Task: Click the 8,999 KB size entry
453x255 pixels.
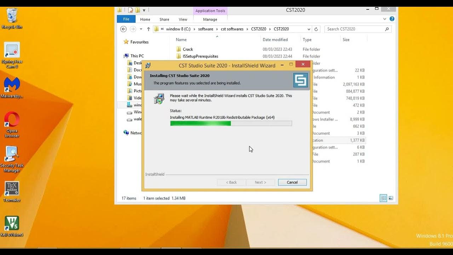Action: point(357,119)
